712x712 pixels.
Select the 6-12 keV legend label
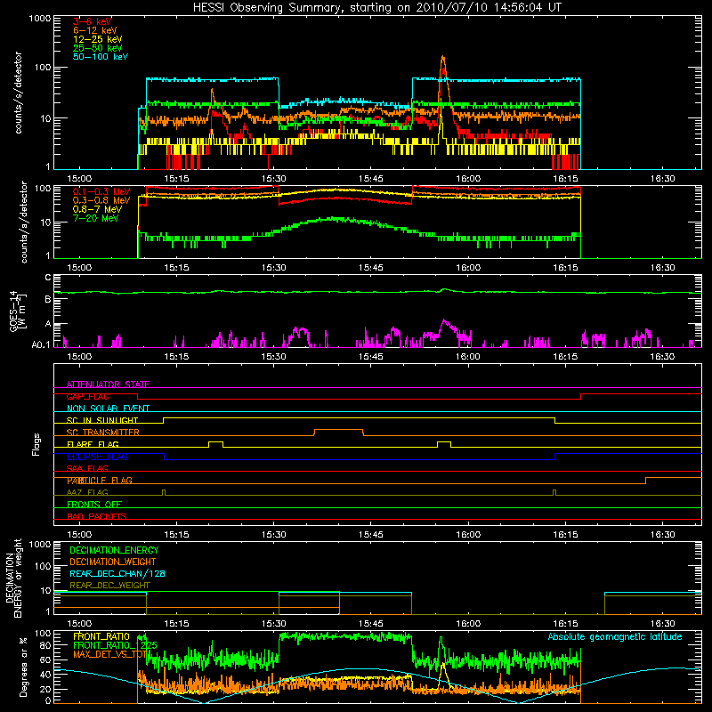95,30
